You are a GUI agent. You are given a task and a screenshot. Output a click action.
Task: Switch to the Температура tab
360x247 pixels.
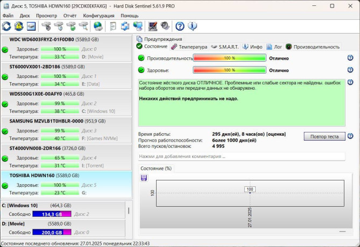coord(189,47)
